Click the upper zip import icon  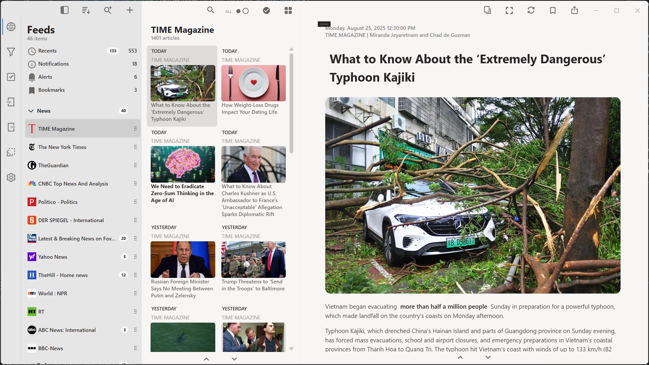[x=11, y=102]
